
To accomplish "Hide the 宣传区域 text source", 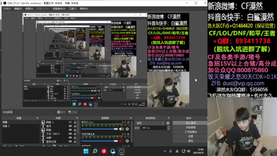I will [70, 141].
